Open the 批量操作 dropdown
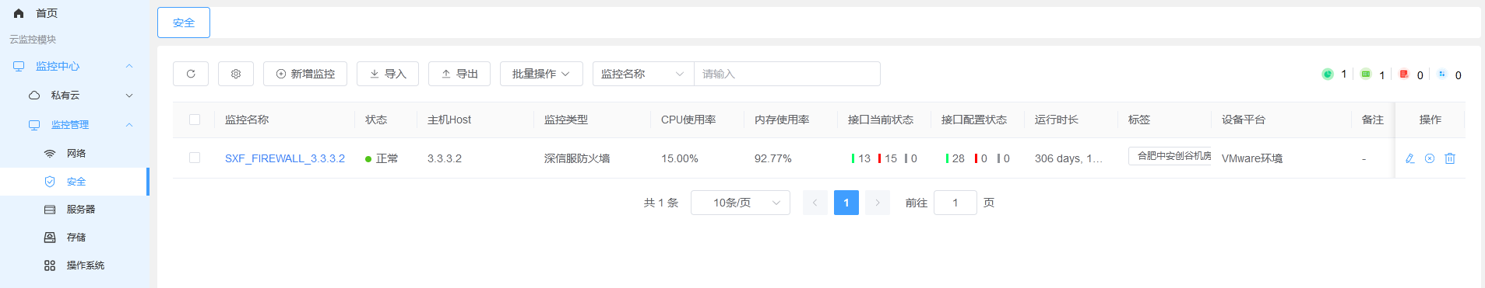Image resolution: width=1485 pixels, height=288 pixels. coord(541,74)
